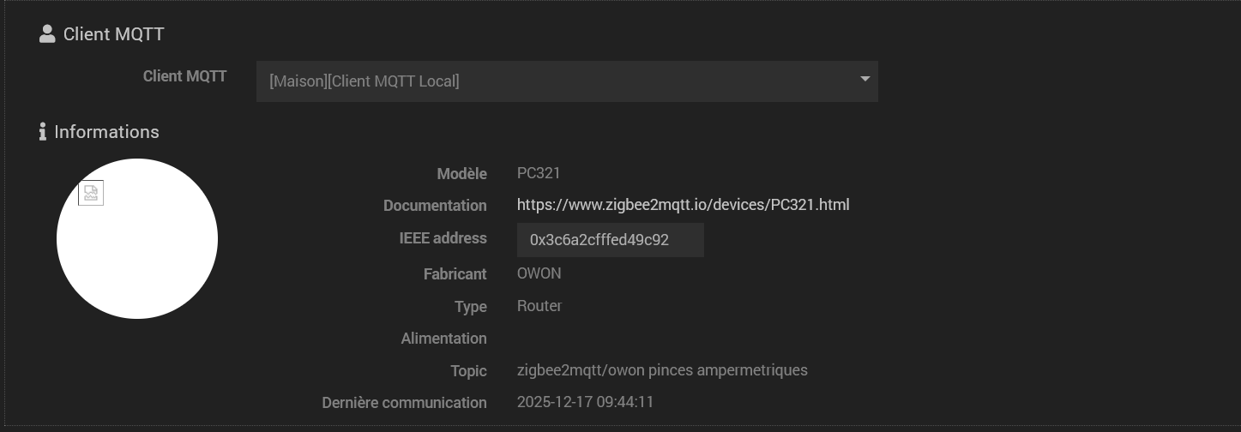The width and height of the screenshot is (1241, 432).
Task: Click the user icon beside Client MQTT heading
Action: (47, 34)
